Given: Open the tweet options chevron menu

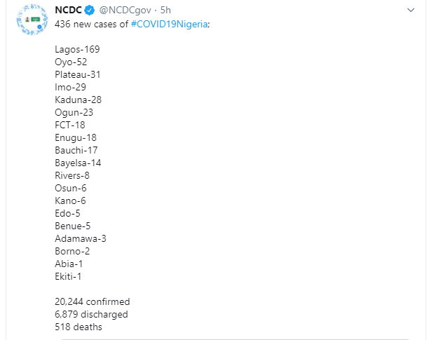Looking at the screenshot, I should pyautogui.click(x=411, y=11).
